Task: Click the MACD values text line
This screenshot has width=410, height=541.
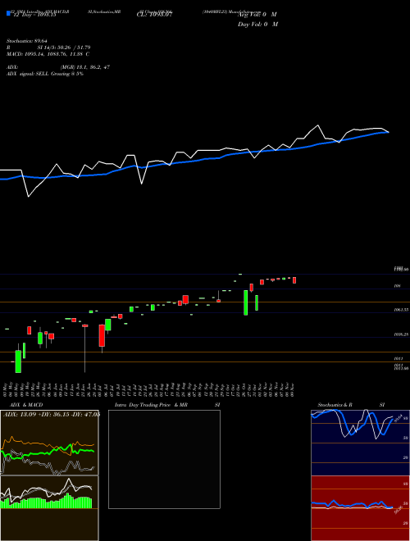Action: [x=48, y=54]
